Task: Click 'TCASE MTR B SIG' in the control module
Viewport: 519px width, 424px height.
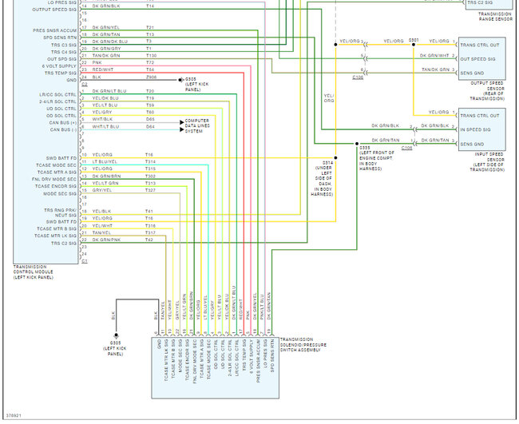Action: click(57, 228)
